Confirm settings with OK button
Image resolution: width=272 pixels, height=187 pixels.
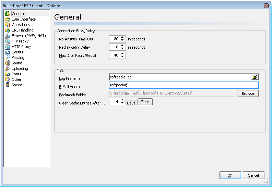point(230,175)
